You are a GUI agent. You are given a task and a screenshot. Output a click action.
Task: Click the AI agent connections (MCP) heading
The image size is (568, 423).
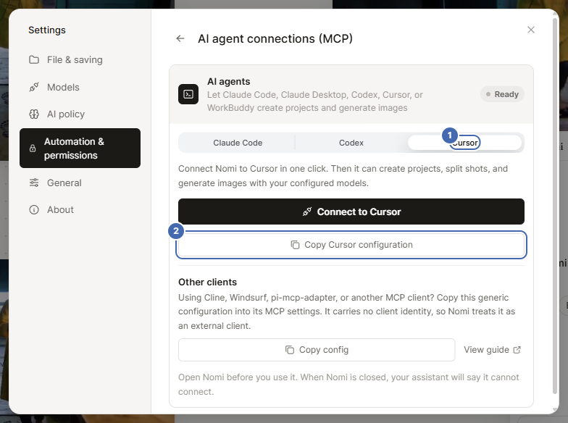click(x=275, y=38)
